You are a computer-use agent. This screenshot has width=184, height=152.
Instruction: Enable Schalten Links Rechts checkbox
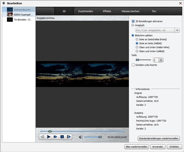[133, 65]
